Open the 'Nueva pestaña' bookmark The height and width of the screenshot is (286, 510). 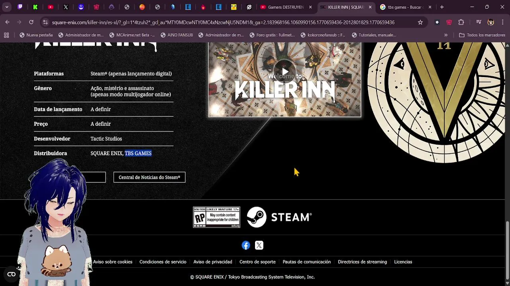(x=36, y=35)
